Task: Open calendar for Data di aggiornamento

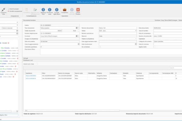Action: pos(79,44)
